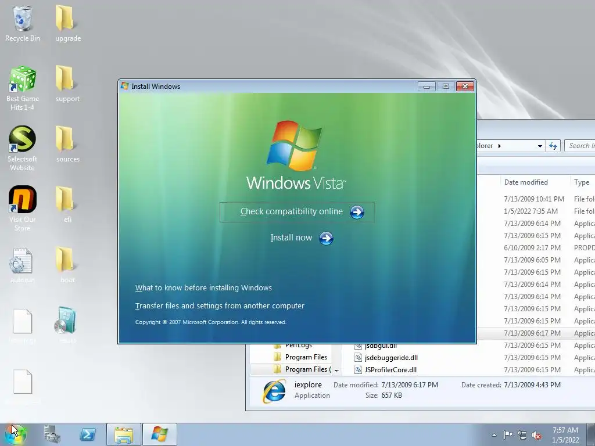
Task: Select the setup disc icon on desktop
Action: click(65, 320)
